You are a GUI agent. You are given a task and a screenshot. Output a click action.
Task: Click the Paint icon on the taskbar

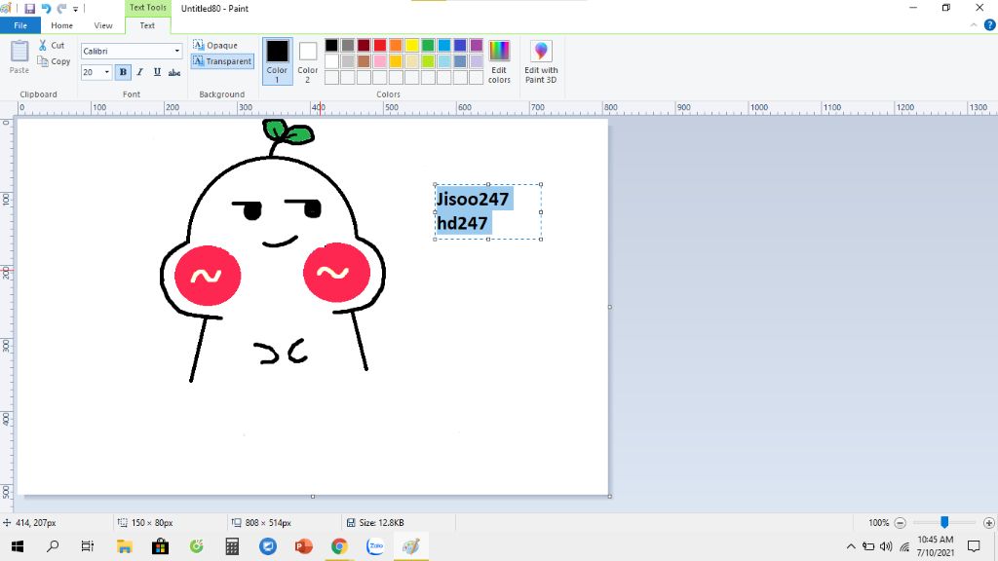[x=411, y=546]
